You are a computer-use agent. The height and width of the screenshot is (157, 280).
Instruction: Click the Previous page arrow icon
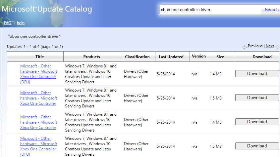(x=244, y=47)
